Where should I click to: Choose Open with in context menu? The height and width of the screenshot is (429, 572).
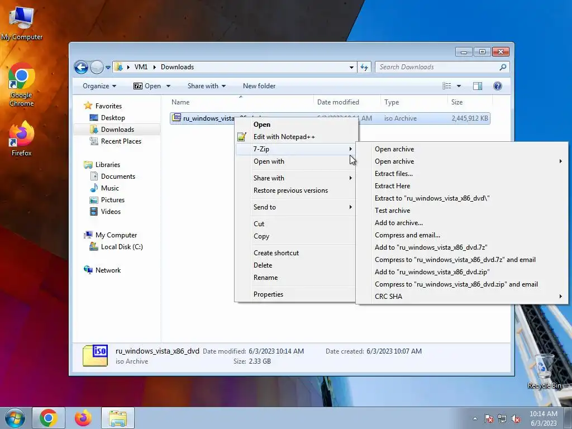295,161
